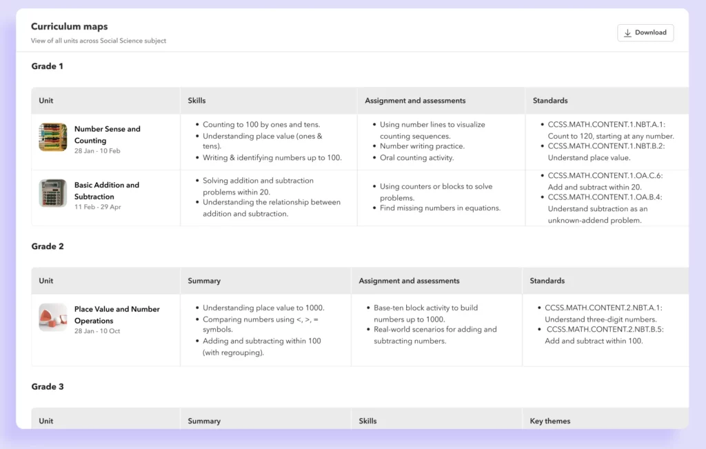Open Place Value and Number Operations unit

(x=117, y=315)
